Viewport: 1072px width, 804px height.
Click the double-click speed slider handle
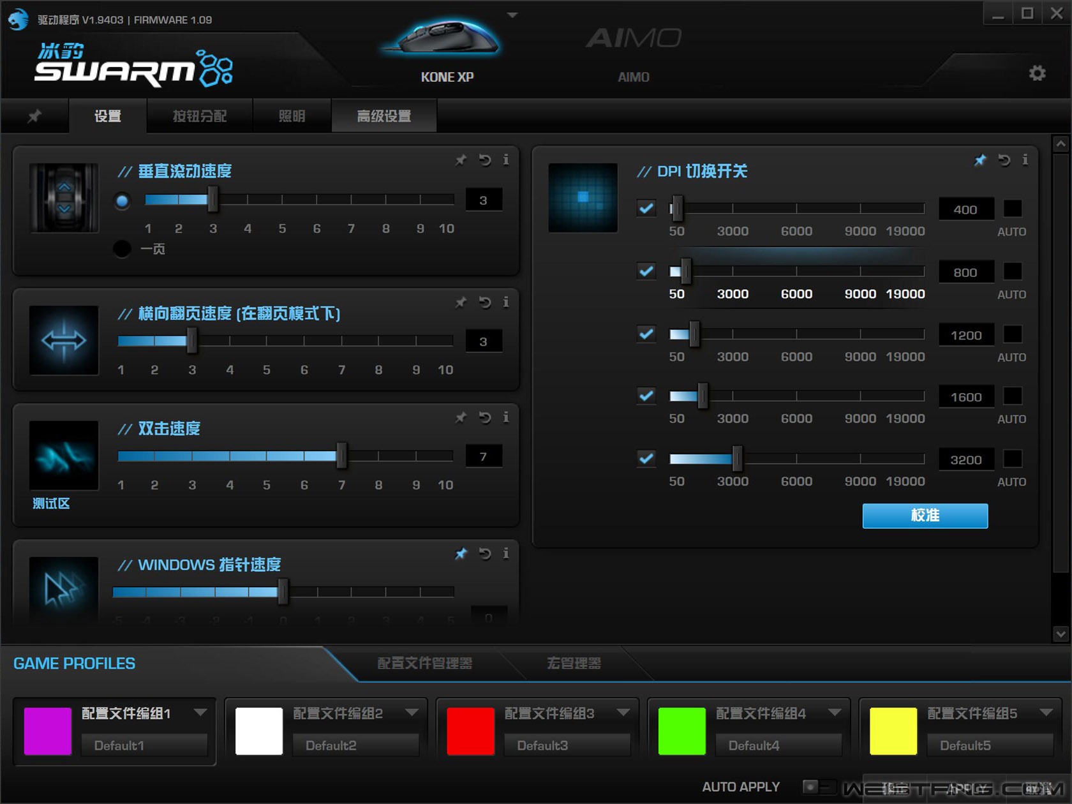tap(342, 456)
